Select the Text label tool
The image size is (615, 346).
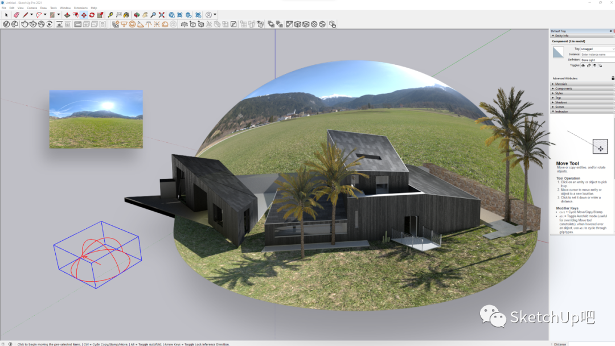[x=119, y=15]
